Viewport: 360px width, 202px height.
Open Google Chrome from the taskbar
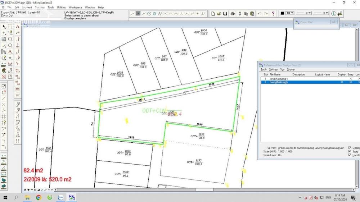click(39, 197)
